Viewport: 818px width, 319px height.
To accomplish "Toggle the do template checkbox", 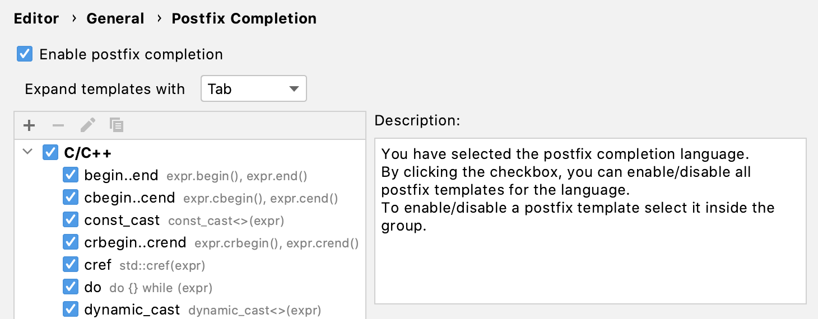I will point(70,287).
